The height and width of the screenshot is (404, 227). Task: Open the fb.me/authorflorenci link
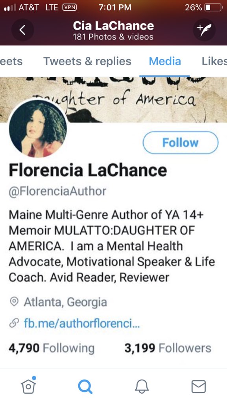[82, 323]
